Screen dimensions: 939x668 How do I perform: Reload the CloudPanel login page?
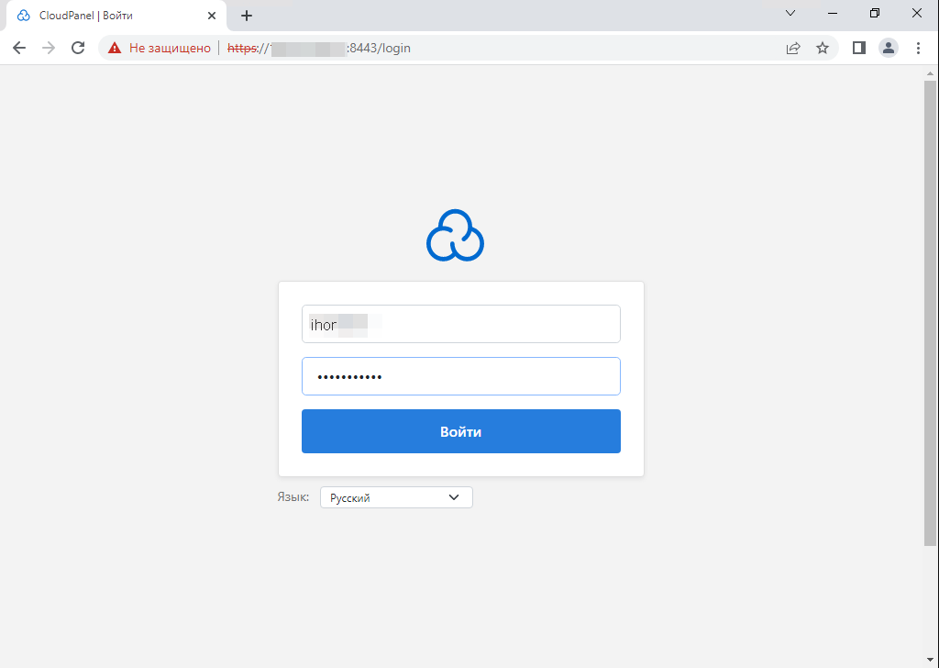[78, 48]
